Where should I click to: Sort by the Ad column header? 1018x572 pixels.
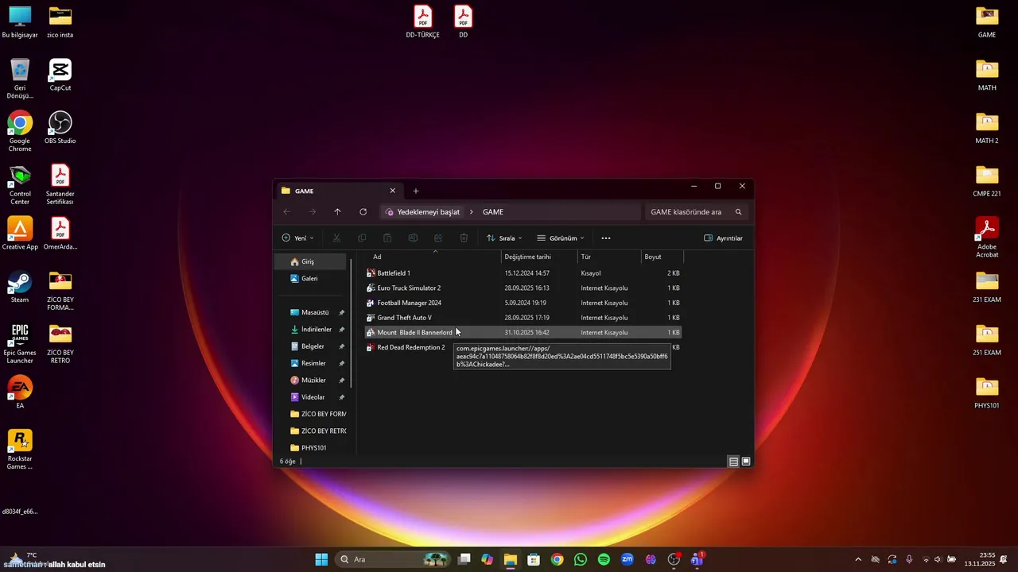coord(434,257)
